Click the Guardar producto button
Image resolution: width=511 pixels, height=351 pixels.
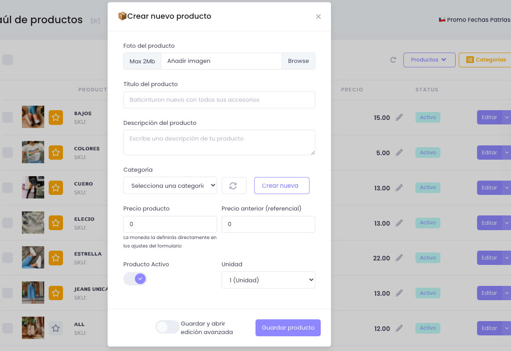click(288, 327)
